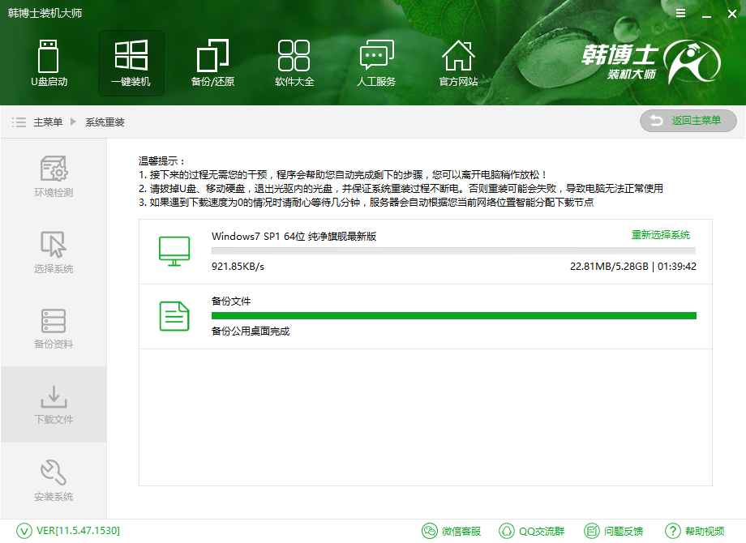Click the 返回主菜单 button
This screenshot has width=746, height=543.
coord(688,121)
